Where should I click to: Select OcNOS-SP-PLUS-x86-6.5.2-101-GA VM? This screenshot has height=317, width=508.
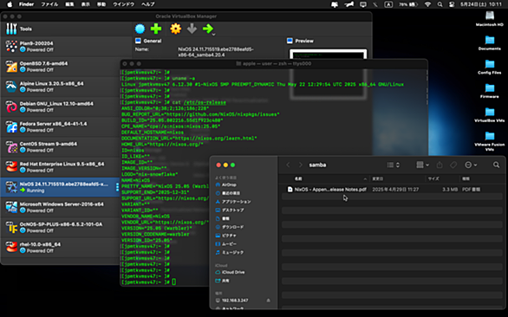tap(61, 227)
